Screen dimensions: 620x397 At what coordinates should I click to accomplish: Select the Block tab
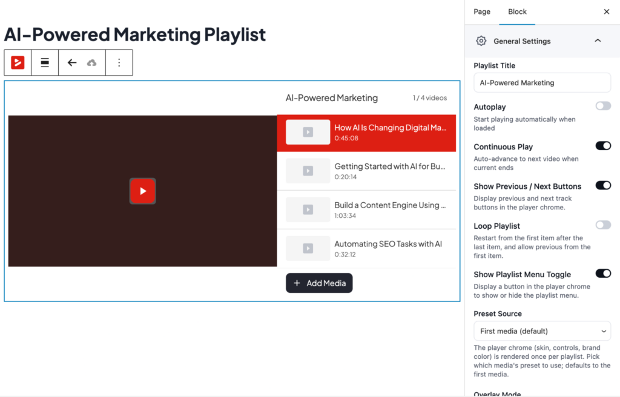517,12
